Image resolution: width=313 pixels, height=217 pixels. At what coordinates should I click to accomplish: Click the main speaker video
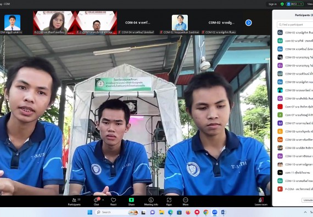[x=135, y=115]
